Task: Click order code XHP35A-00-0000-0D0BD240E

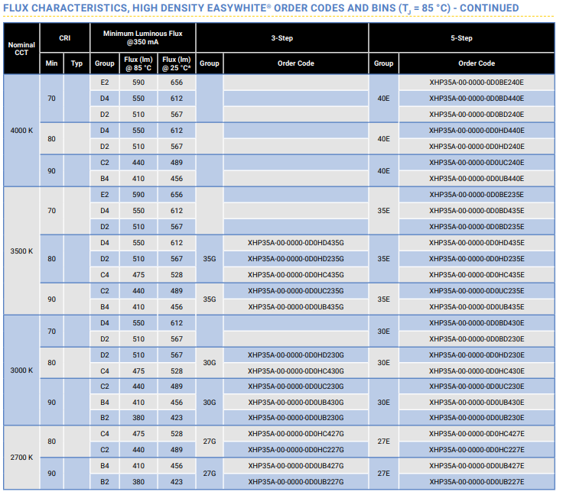Action: [477, 115]
